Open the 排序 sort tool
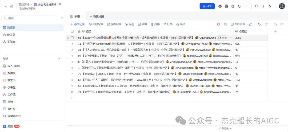The height and width of the screenshot is (132, 288). click(x=155, y=24)
